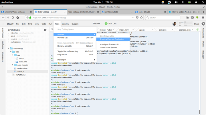Add new pane tab plus icon
Image resolution: width=206 pixels, height=115 pixels.
(198, 30)
